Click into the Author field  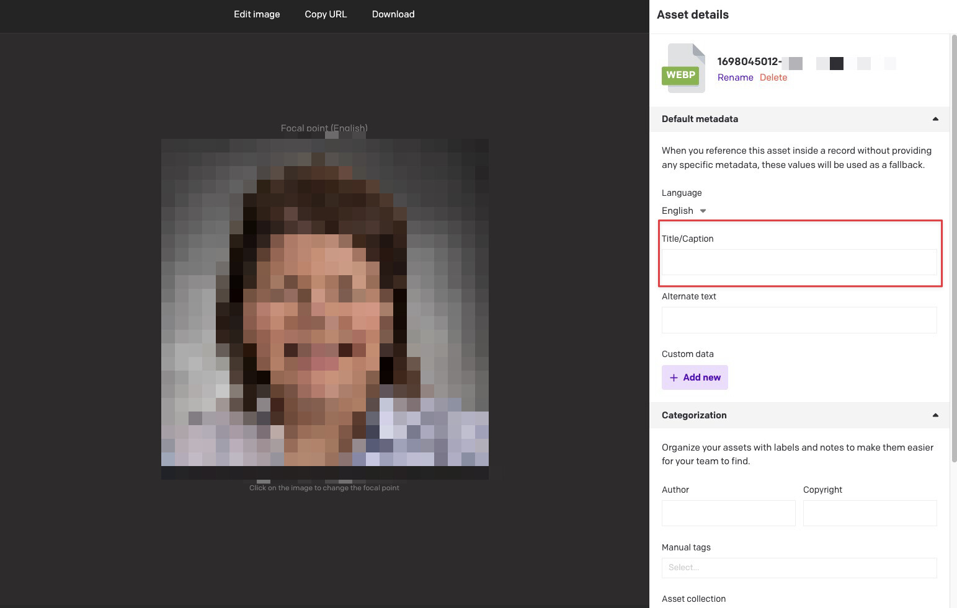[x=729, y=513]
